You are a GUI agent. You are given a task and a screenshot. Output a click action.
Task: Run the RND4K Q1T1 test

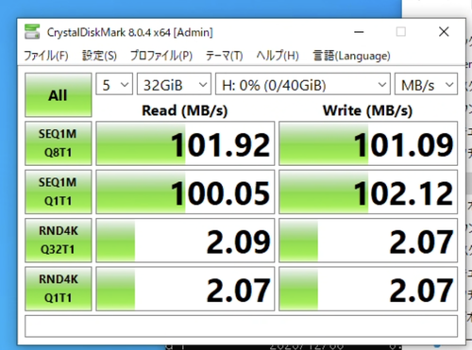[x=59, y=289]
